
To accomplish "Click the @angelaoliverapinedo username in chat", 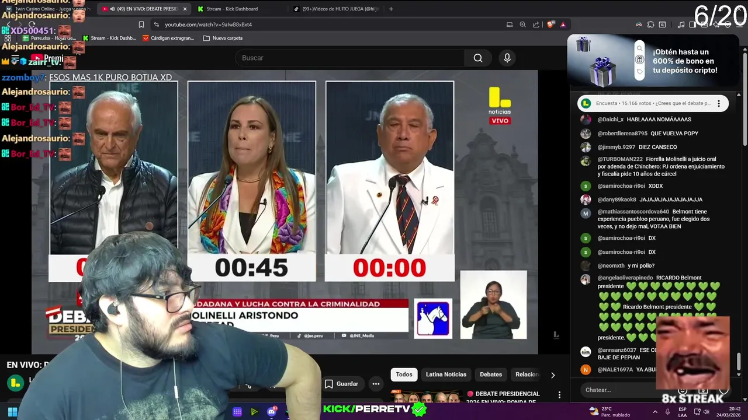I will click(625, 278).
